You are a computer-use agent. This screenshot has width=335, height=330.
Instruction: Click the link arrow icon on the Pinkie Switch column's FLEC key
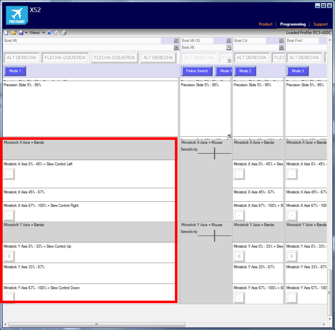click(x=229, y=61)
